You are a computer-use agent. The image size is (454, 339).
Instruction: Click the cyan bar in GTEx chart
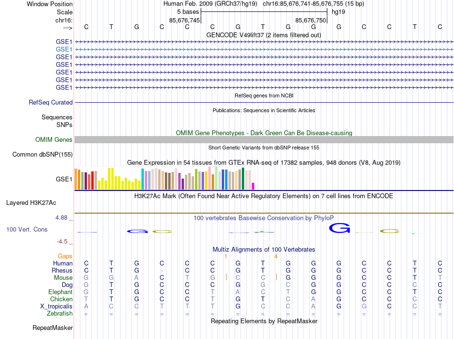click(x=142, y=179)
